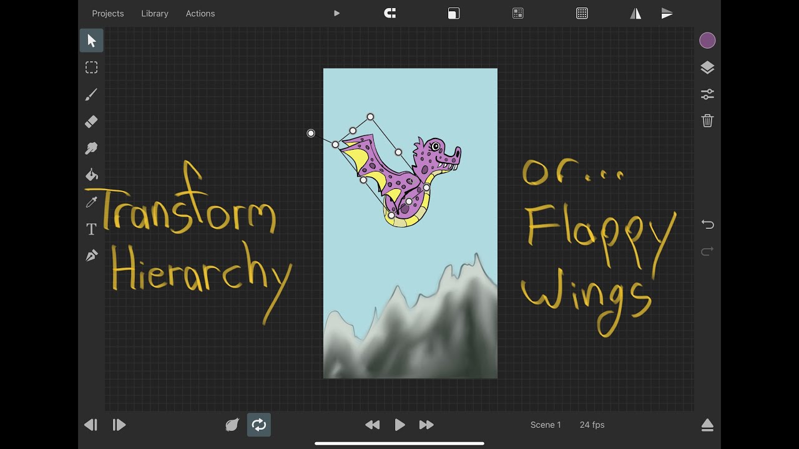Toggle onion skinning

pyautogui.click(x=232, y=425)
